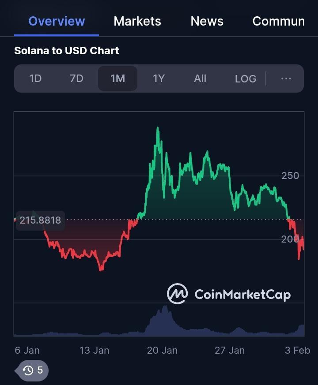
Task: Click the 27 Jan date marker
Action: tap(230, 350)
